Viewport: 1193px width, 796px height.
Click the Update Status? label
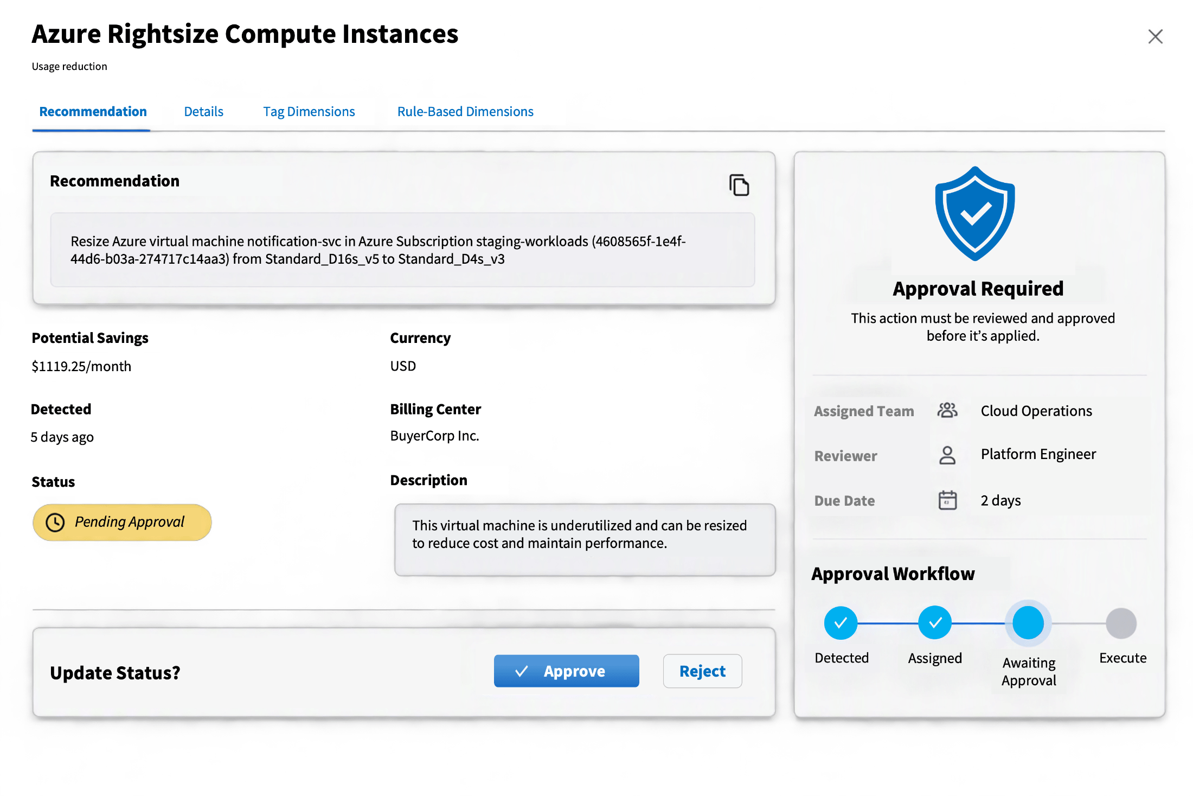tap(115, 673)
